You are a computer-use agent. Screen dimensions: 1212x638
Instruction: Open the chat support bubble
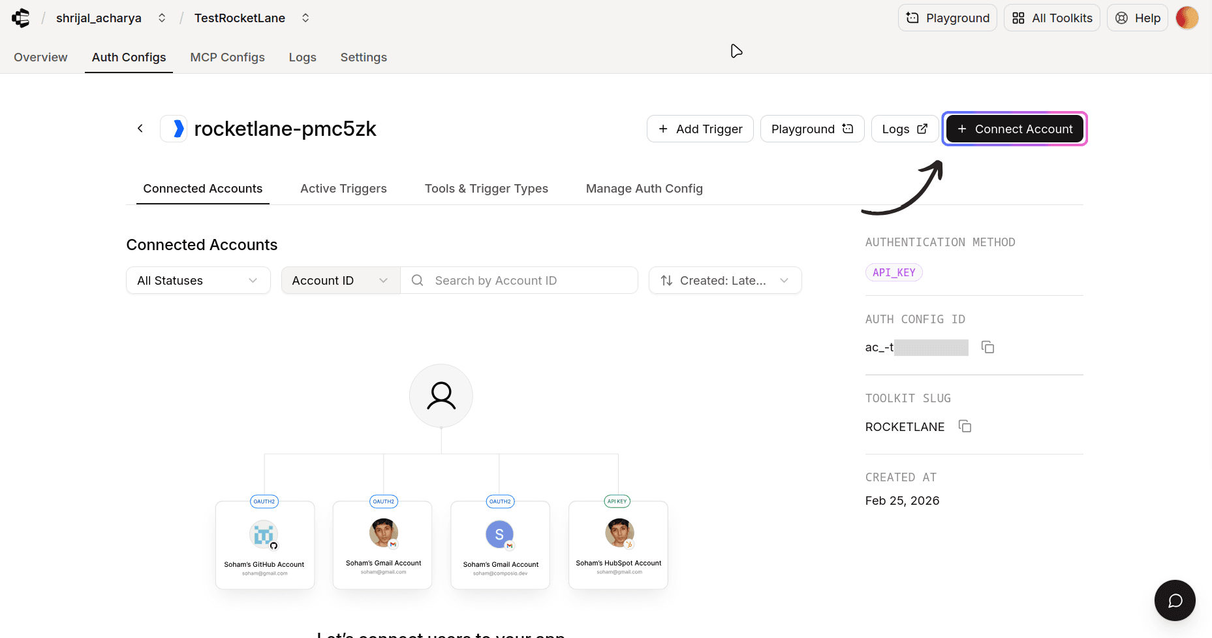(x=1174, y=600)
